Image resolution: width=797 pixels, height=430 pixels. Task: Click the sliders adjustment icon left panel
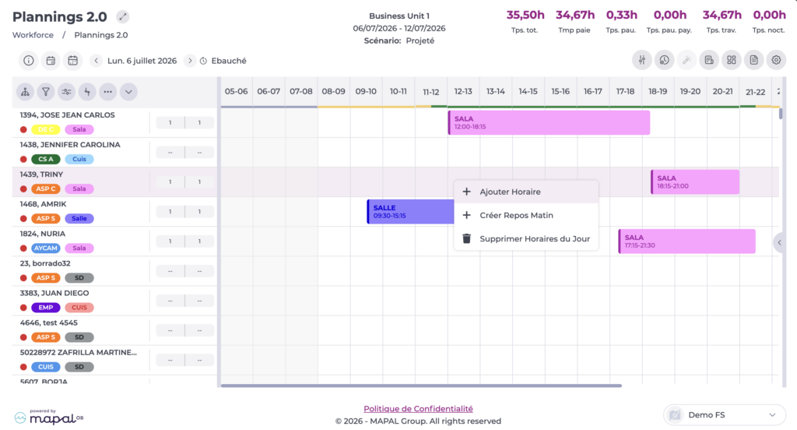click(x=67, y=92)
